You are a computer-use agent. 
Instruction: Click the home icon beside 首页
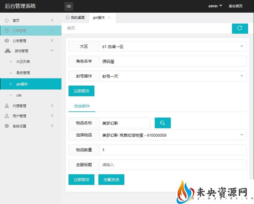click(x=7, y=20)
